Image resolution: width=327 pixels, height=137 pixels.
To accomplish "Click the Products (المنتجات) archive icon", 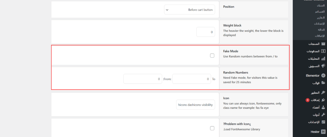I will [x=323, y=44].
